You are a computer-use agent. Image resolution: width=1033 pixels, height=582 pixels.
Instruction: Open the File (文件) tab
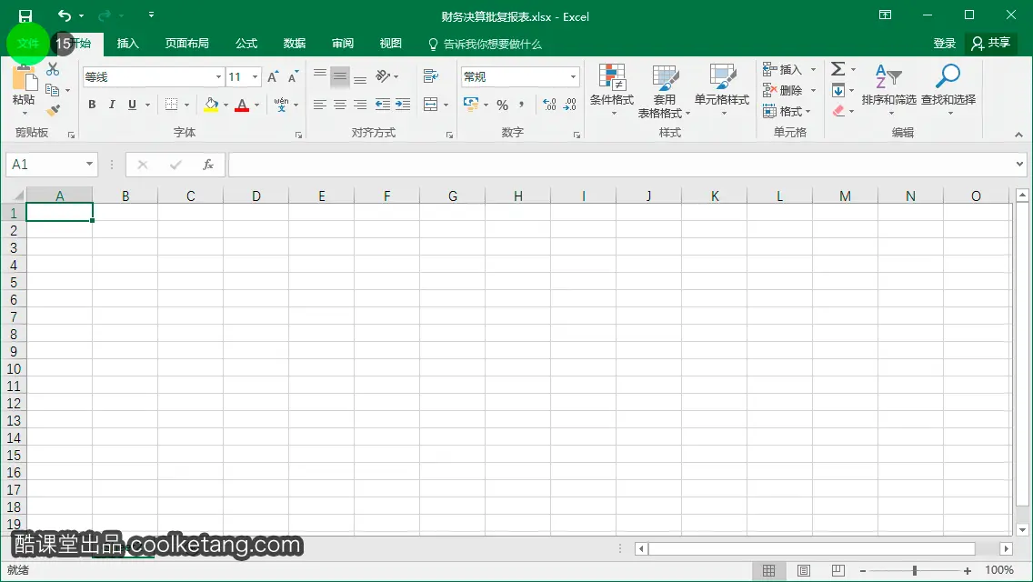[x=27, y=44]
